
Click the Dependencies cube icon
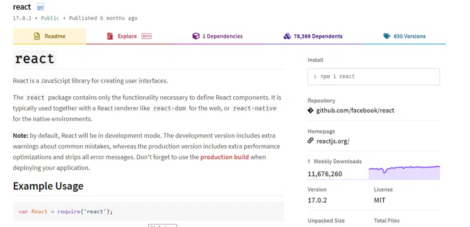coord(196,36)
